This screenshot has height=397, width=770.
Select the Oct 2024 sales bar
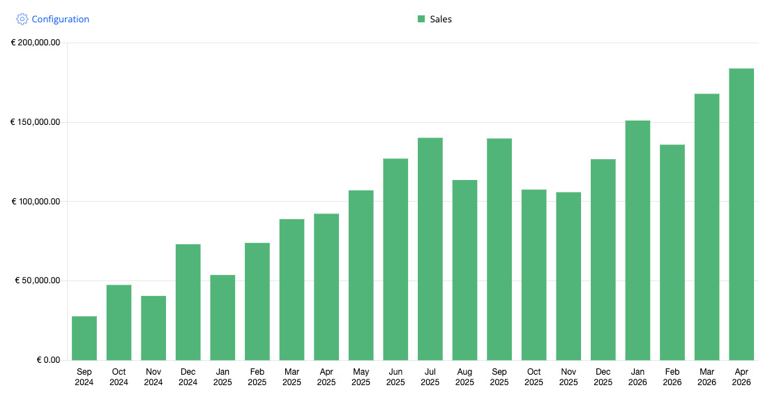point(119,322)
